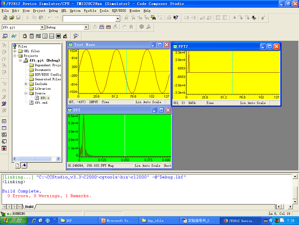Open Internet Explorer from quick launch
This screenshot has width=299, height=225.
[34, 221]
